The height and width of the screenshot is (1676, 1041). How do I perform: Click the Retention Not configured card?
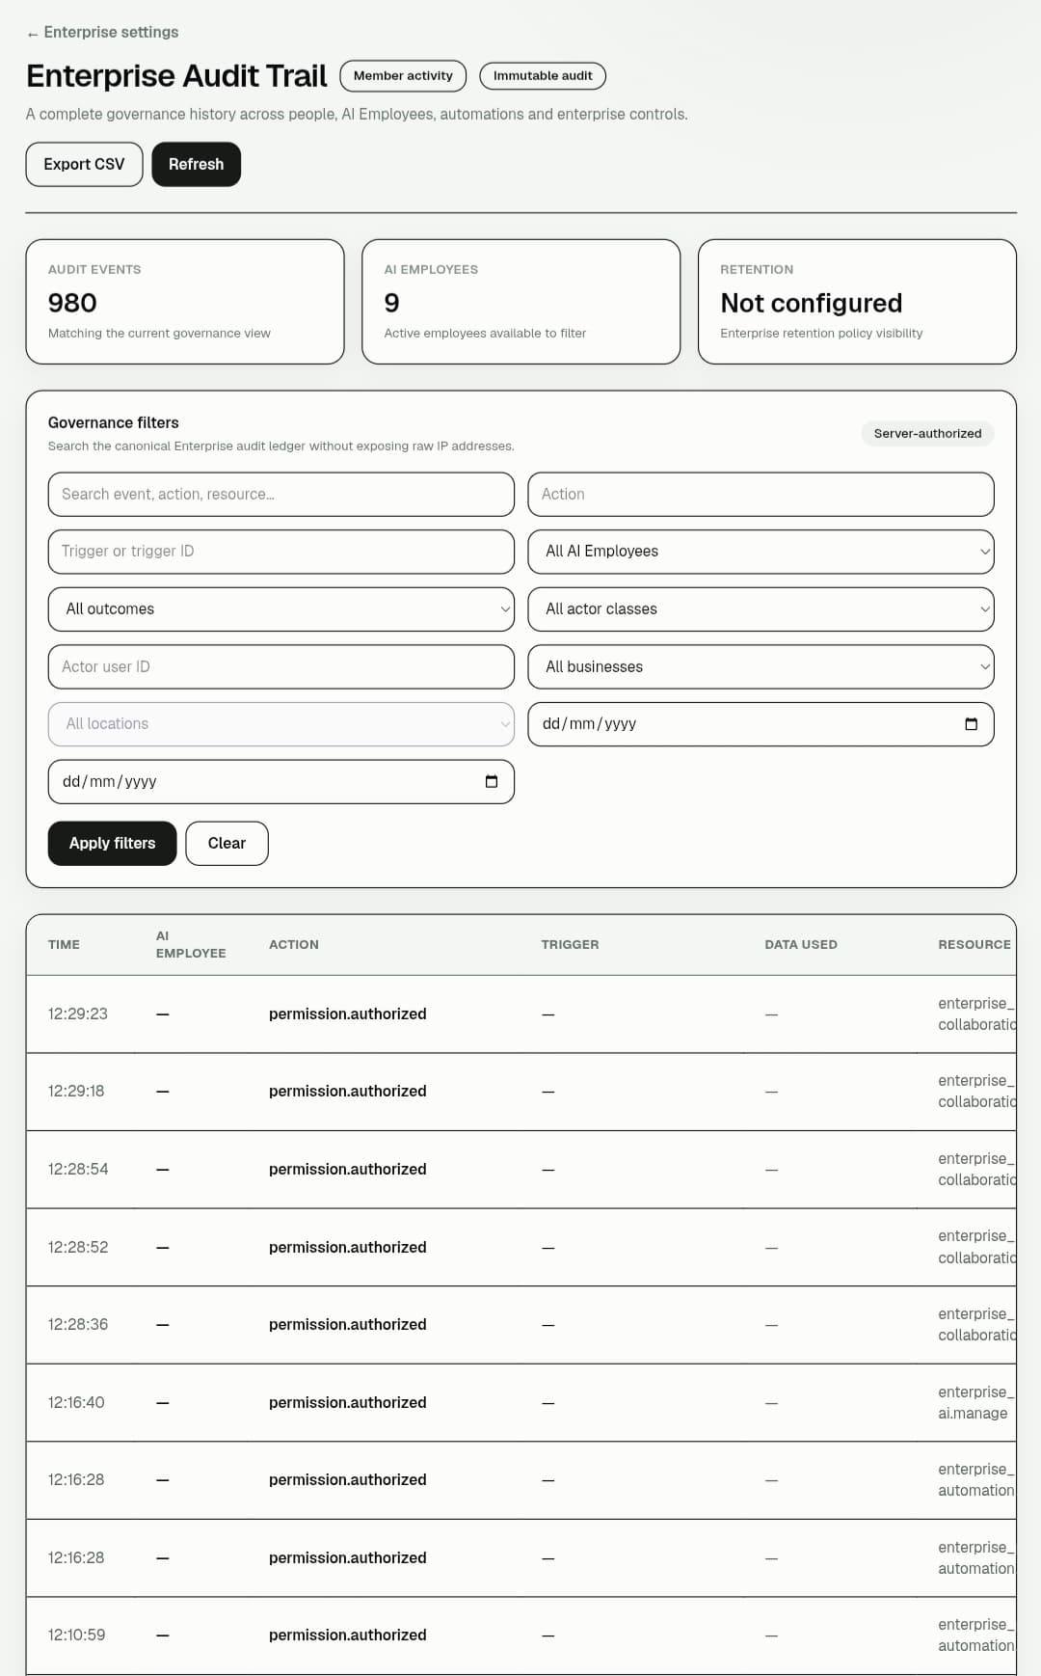point(857,302)
